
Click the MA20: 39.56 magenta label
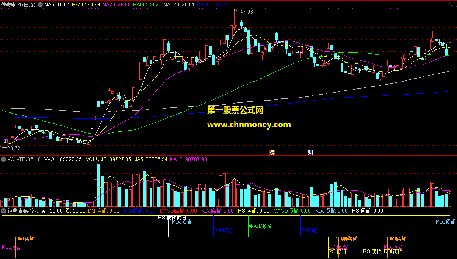[x=116, y=5]
